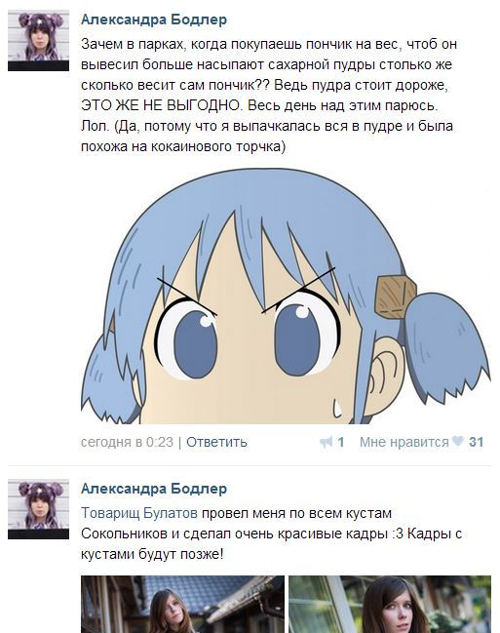Screen dimensions: 500x633
Task: Open the blue-haired anime girl image
Action: [286, 296]
